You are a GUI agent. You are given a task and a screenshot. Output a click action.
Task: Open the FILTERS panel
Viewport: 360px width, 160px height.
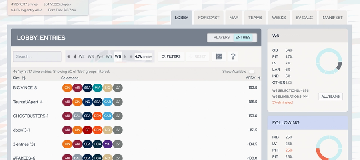pyautogui.click(x=171, y=56)
